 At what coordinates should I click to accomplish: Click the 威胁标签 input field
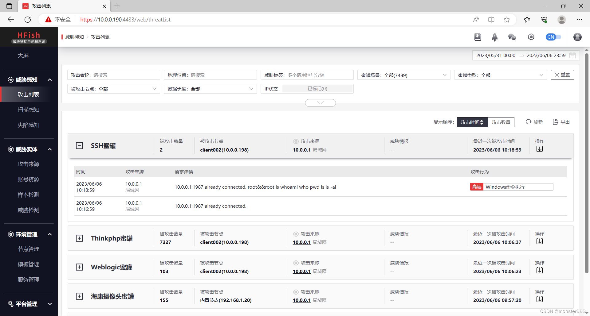[x=307, y=75]
